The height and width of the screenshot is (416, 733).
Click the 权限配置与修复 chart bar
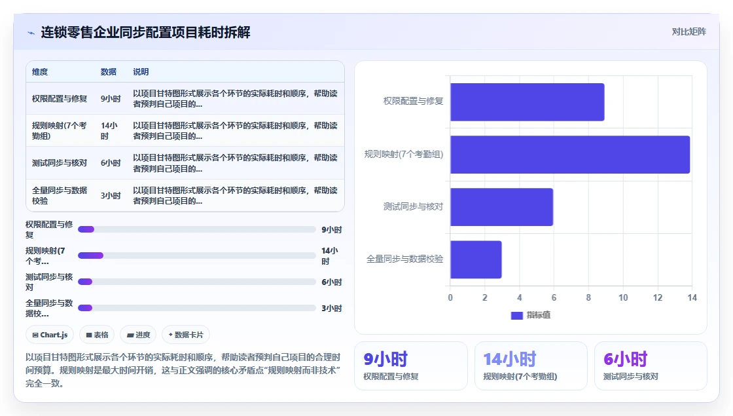pos(527,102)
